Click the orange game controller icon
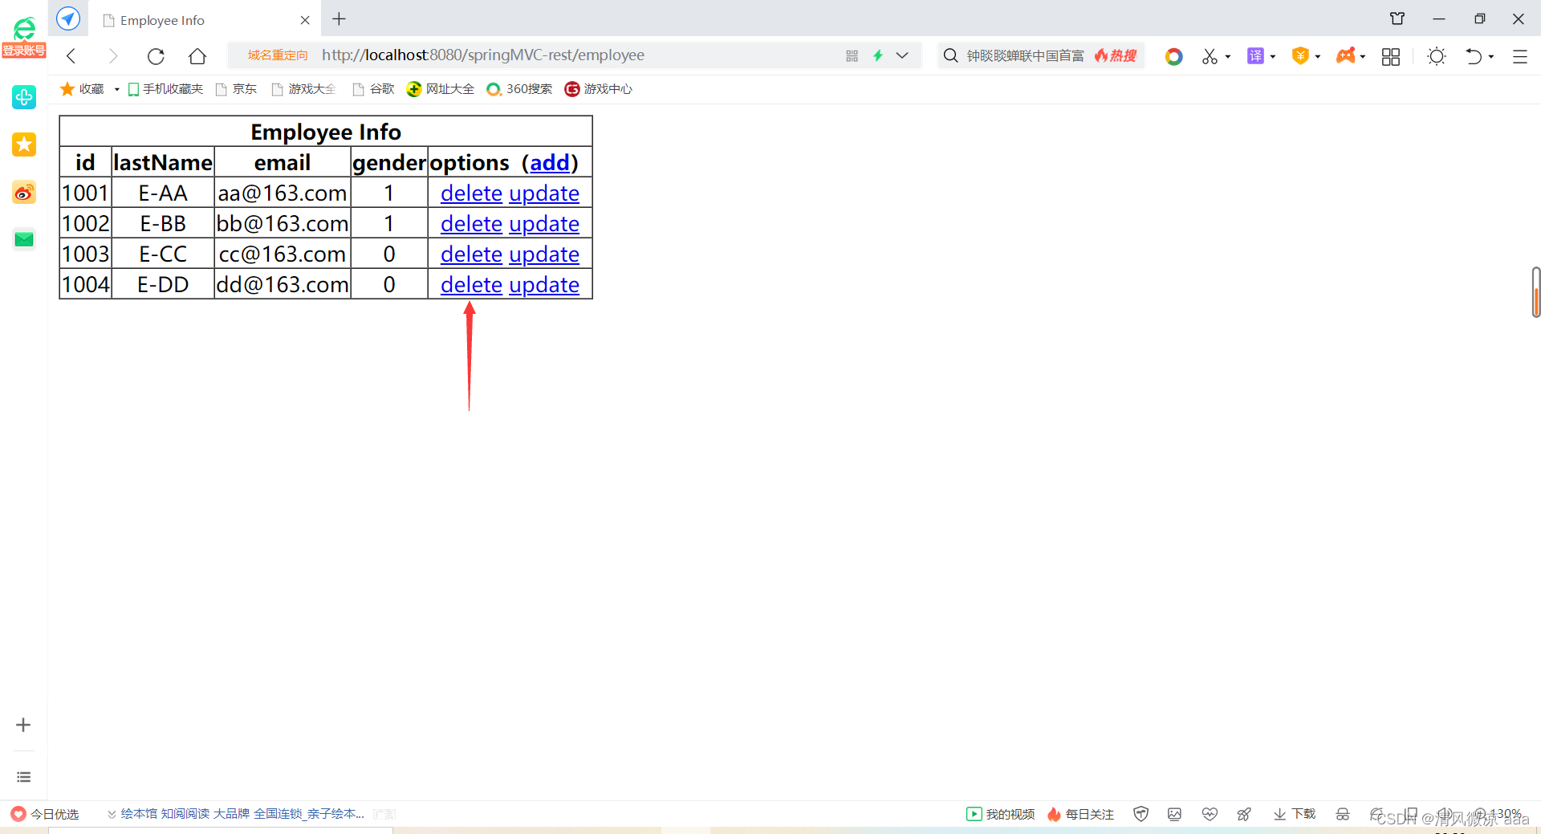This screenshot has width=1541, height=834. point(1346,55)
